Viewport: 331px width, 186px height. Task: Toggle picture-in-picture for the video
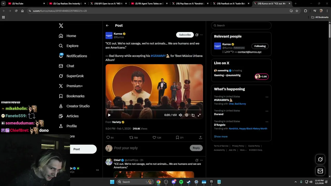(x=193, y=115)
